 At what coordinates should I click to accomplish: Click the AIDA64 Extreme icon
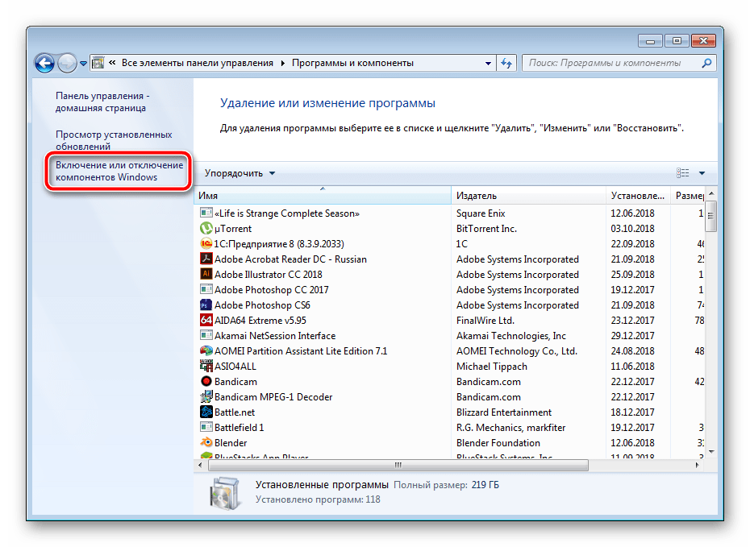coord(206,321)
